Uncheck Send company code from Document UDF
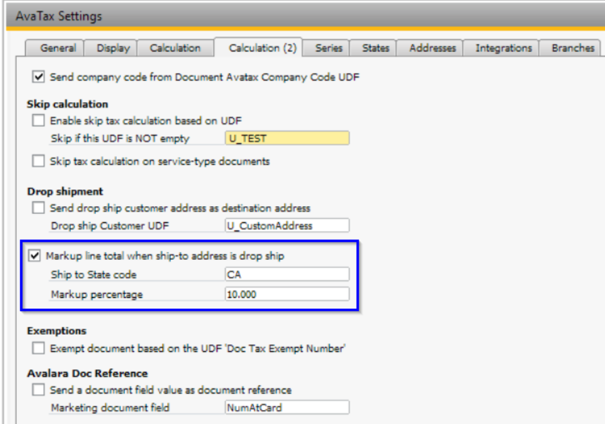Image resolution: width=605 pixels, height=424 pixels. click(38, 77)
